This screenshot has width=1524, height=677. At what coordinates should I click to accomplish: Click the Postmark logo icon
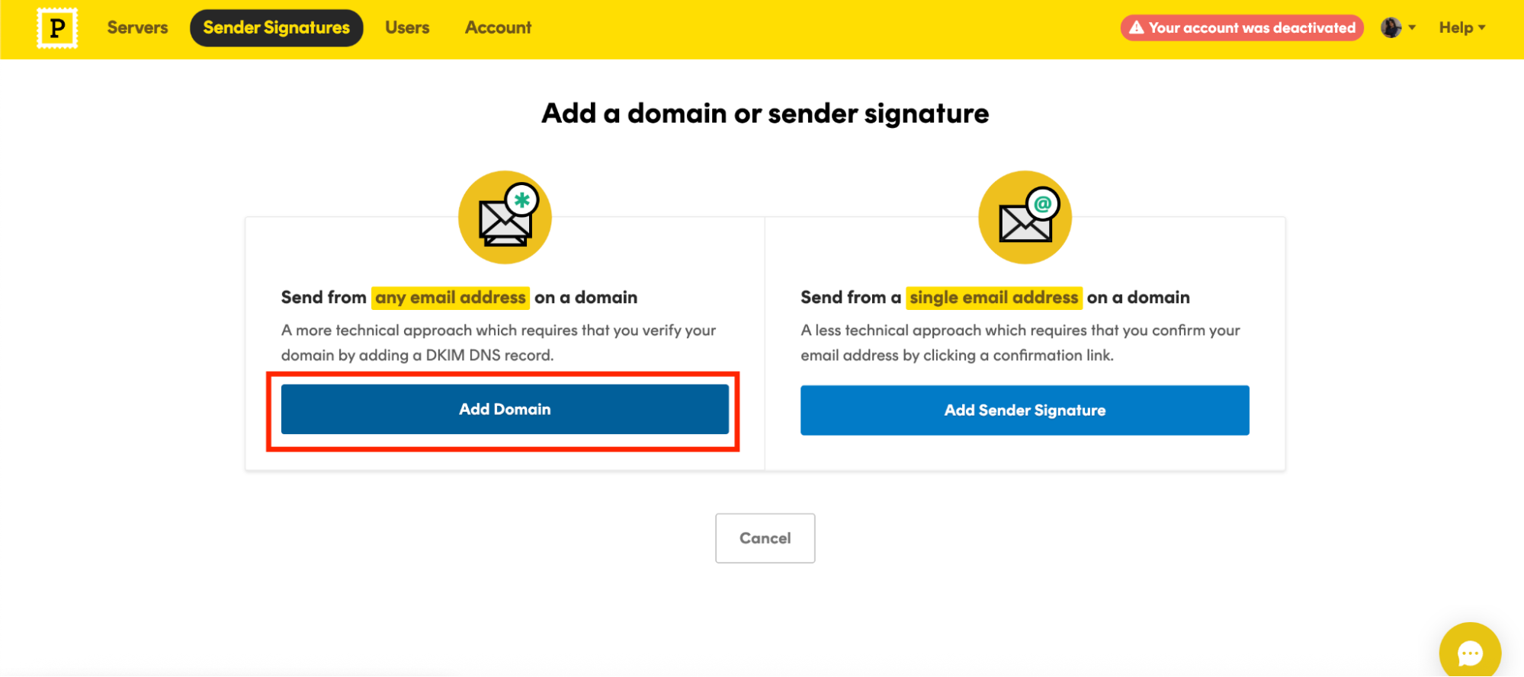[x=57, y=28]
